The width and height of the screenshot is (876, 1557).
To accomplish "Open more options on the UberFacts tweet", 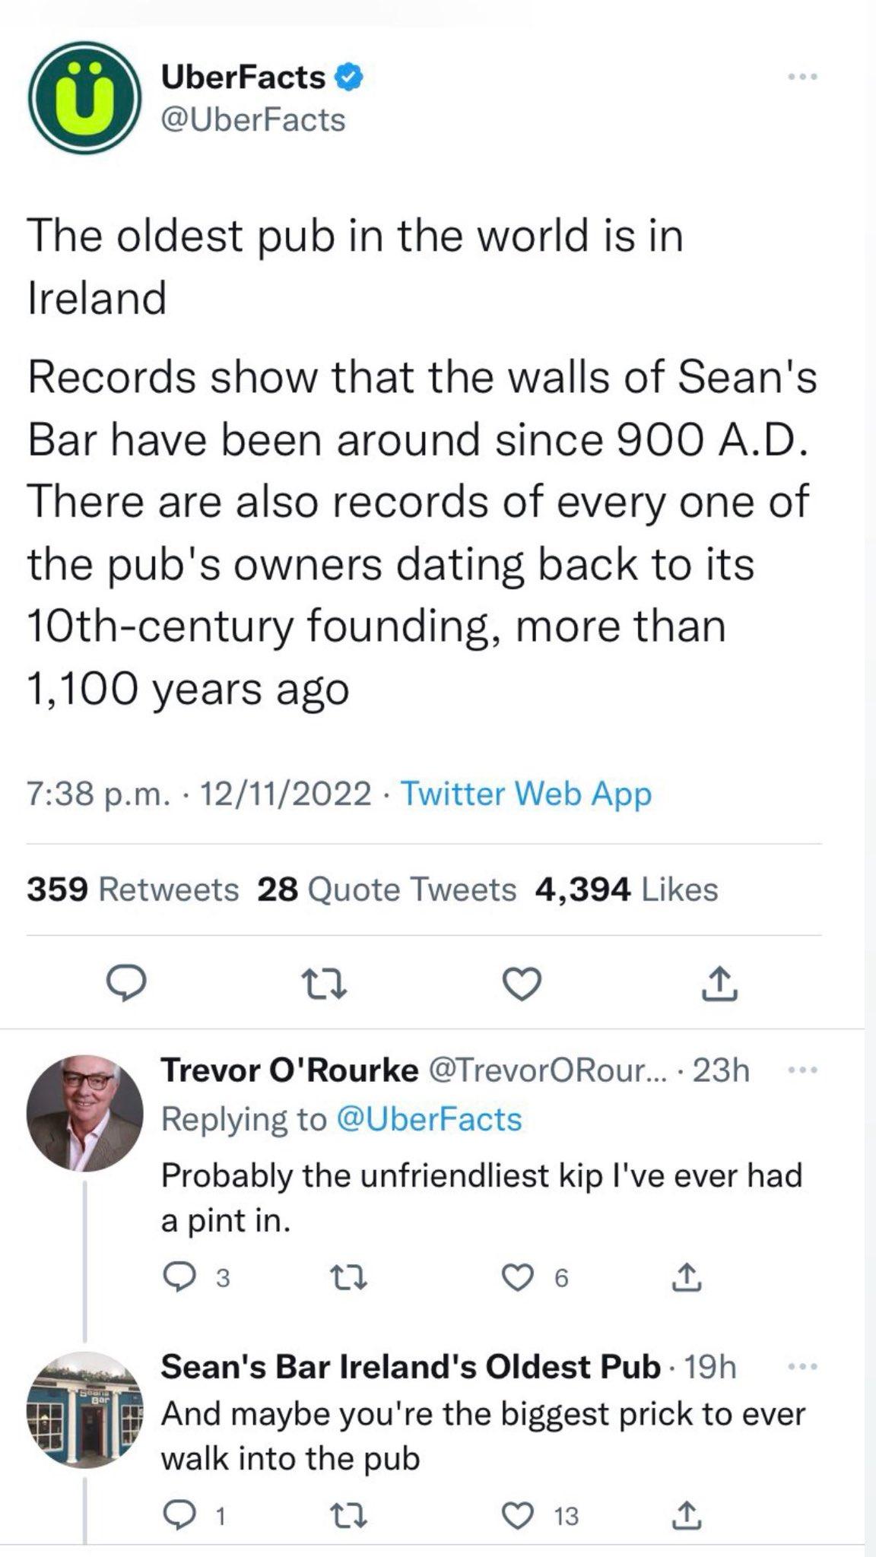I will coord(802,77).
